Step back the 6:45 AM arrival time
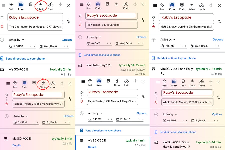The height and width of the screenshot is (150, 225). click(107, 43)
